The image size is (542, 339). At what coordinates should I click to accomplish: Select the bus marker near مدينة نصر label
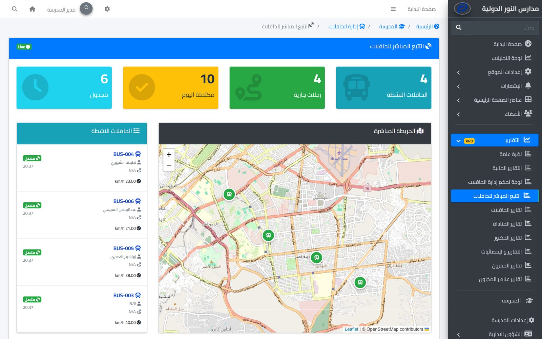(316, 258)
